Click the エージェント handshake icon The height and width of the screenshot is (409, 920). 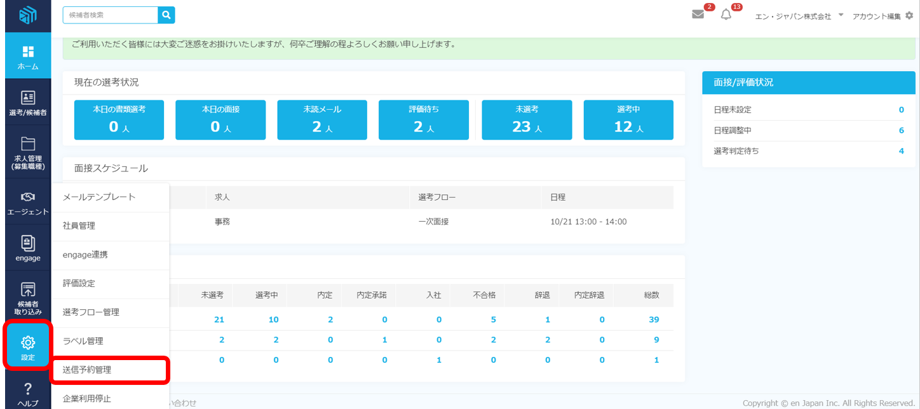(x=28, y=197)
